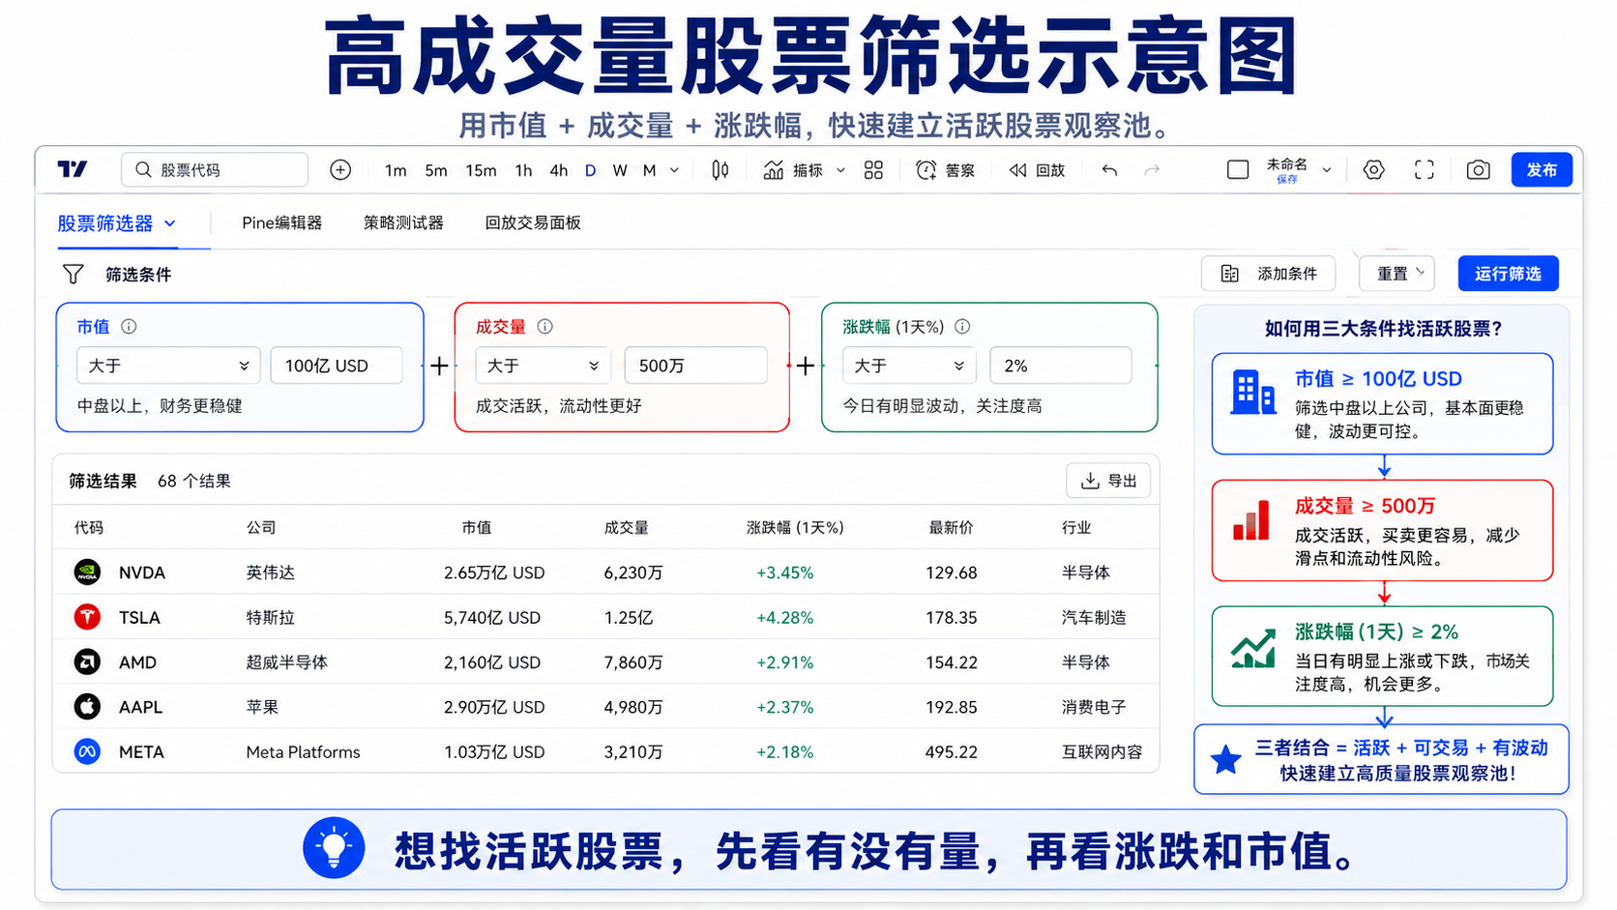1617x910 pixels.
Task: Select the 15m timeframe
Action: coord(481,170)
